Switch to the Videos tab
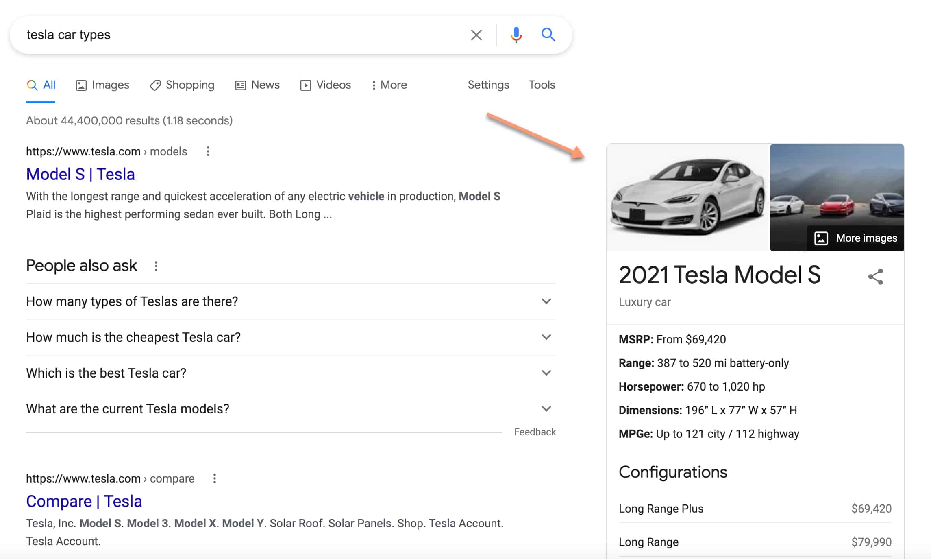The height and width of the screenshot is (559, 931). pyautogui.click(x=326, y=85)
